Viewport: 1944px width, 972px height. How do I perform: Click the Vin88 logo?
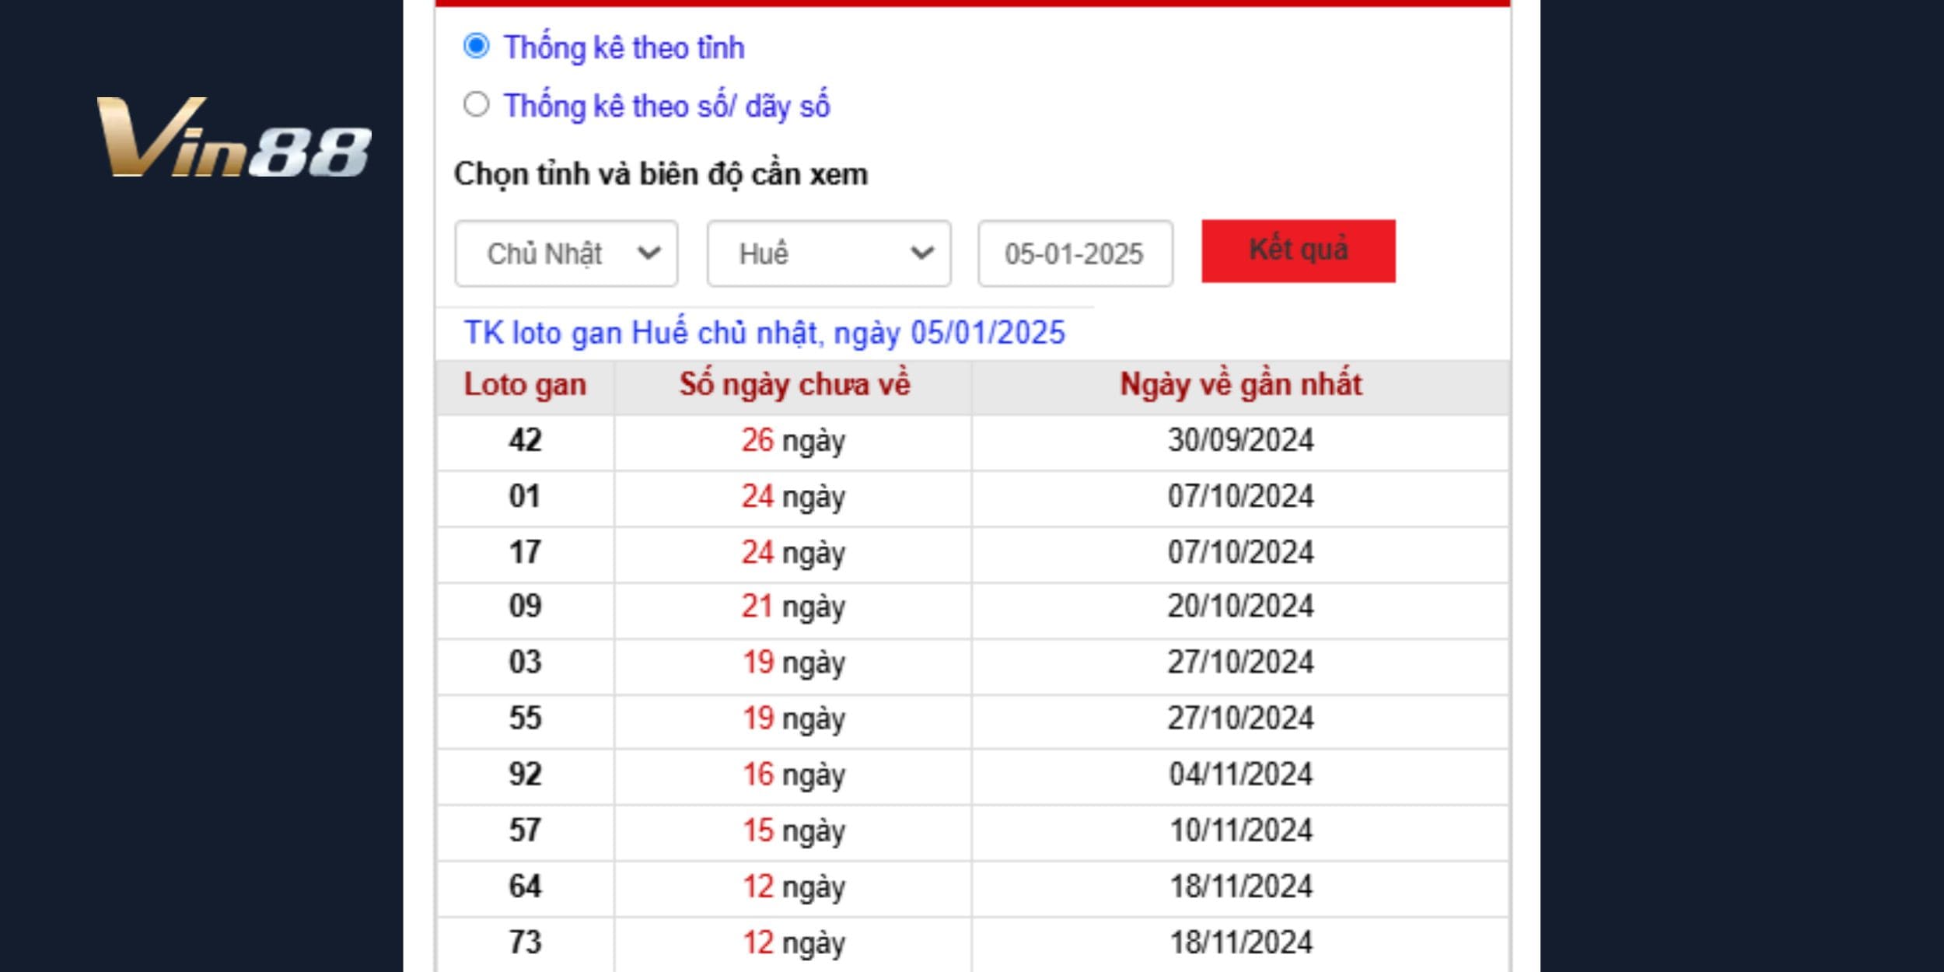233,137
